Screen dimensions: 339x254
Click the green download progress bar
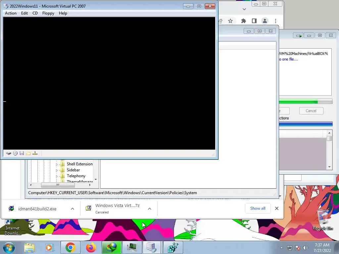point(306,102)
